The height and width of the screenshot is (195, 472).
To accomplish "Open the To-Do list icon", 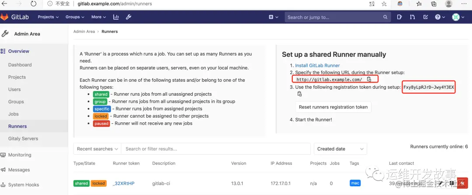I will (426, 17).
